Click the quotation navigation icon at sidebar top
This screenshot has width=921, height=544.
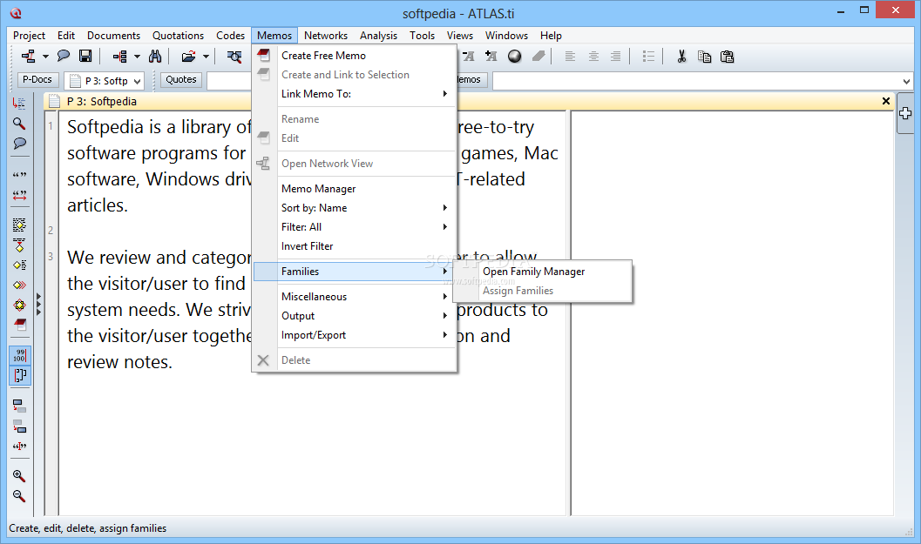(19, 104)
